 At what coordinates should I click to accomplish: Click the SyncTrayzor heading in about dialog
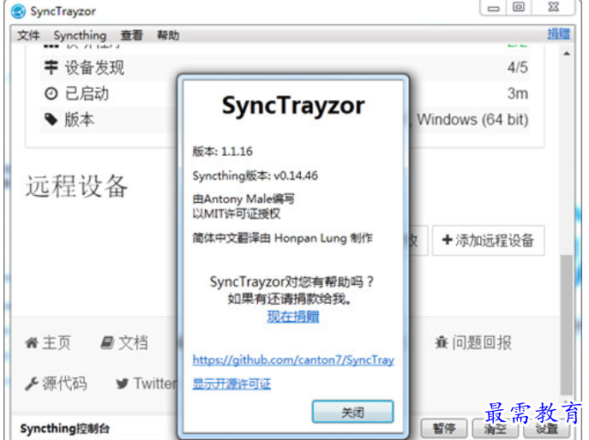293,105
